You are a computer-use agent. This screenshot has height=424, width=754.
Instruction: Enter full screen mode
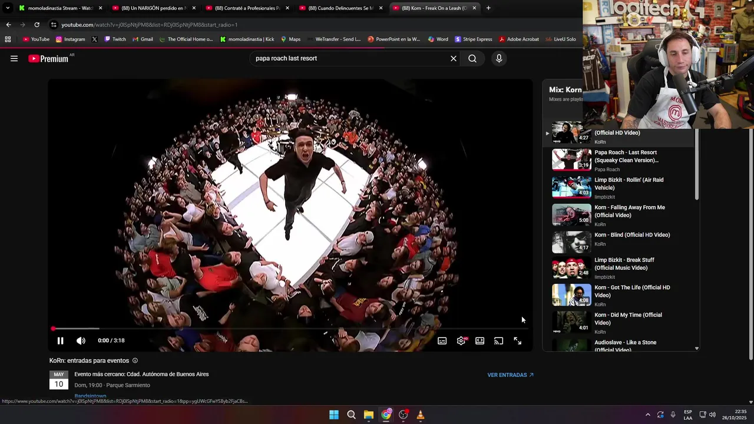(518, 340)
